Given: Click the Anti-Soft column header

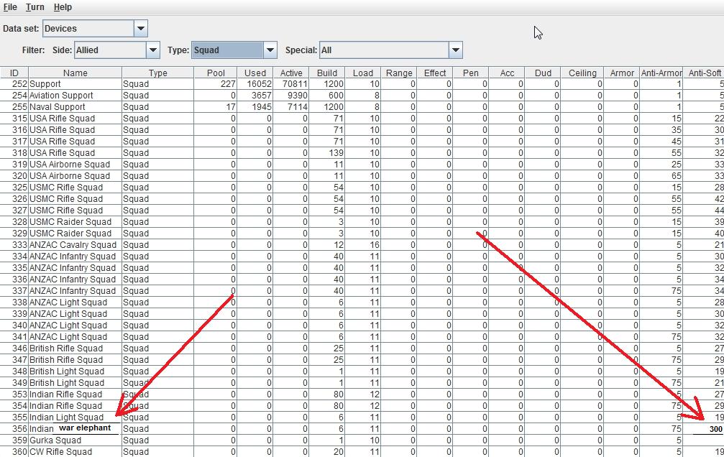Looking at the screenshot, I should (704, 73).
